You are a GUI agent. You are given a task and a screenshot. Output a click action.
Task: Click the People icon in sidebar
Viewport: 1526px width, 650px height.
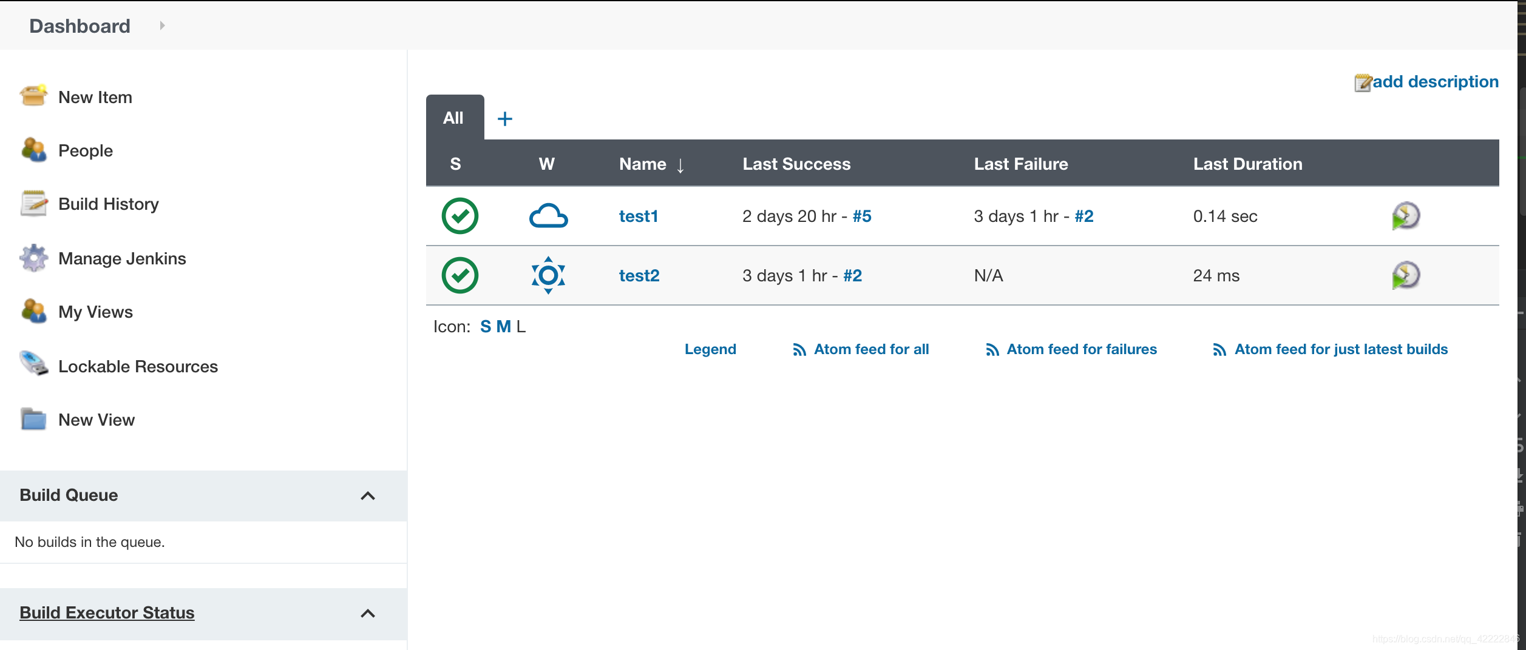(x=33, y=150)
